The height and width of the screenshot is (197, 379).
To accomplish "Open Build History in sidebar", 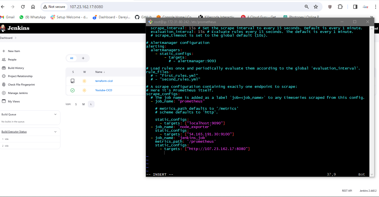I will pos(16,68).
